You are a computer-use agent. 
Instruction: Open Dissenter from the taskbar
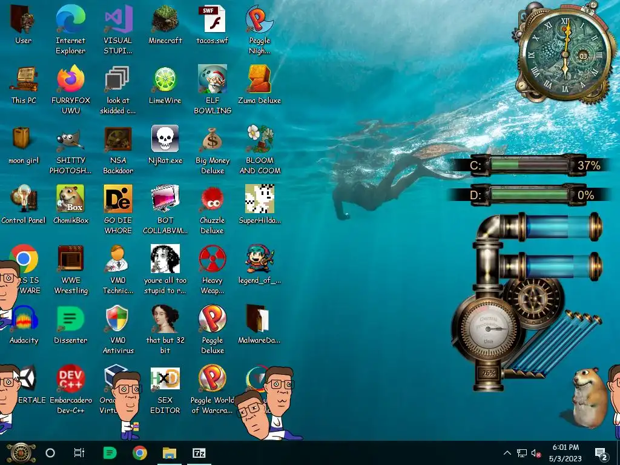click(110, 453)
